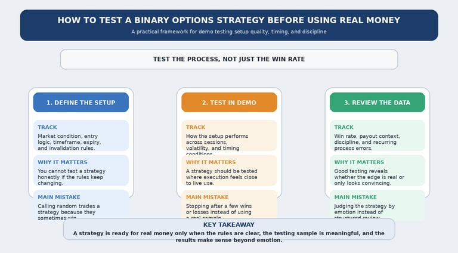Click the orange TRACK card about sessions

click(x=229, y=135)
